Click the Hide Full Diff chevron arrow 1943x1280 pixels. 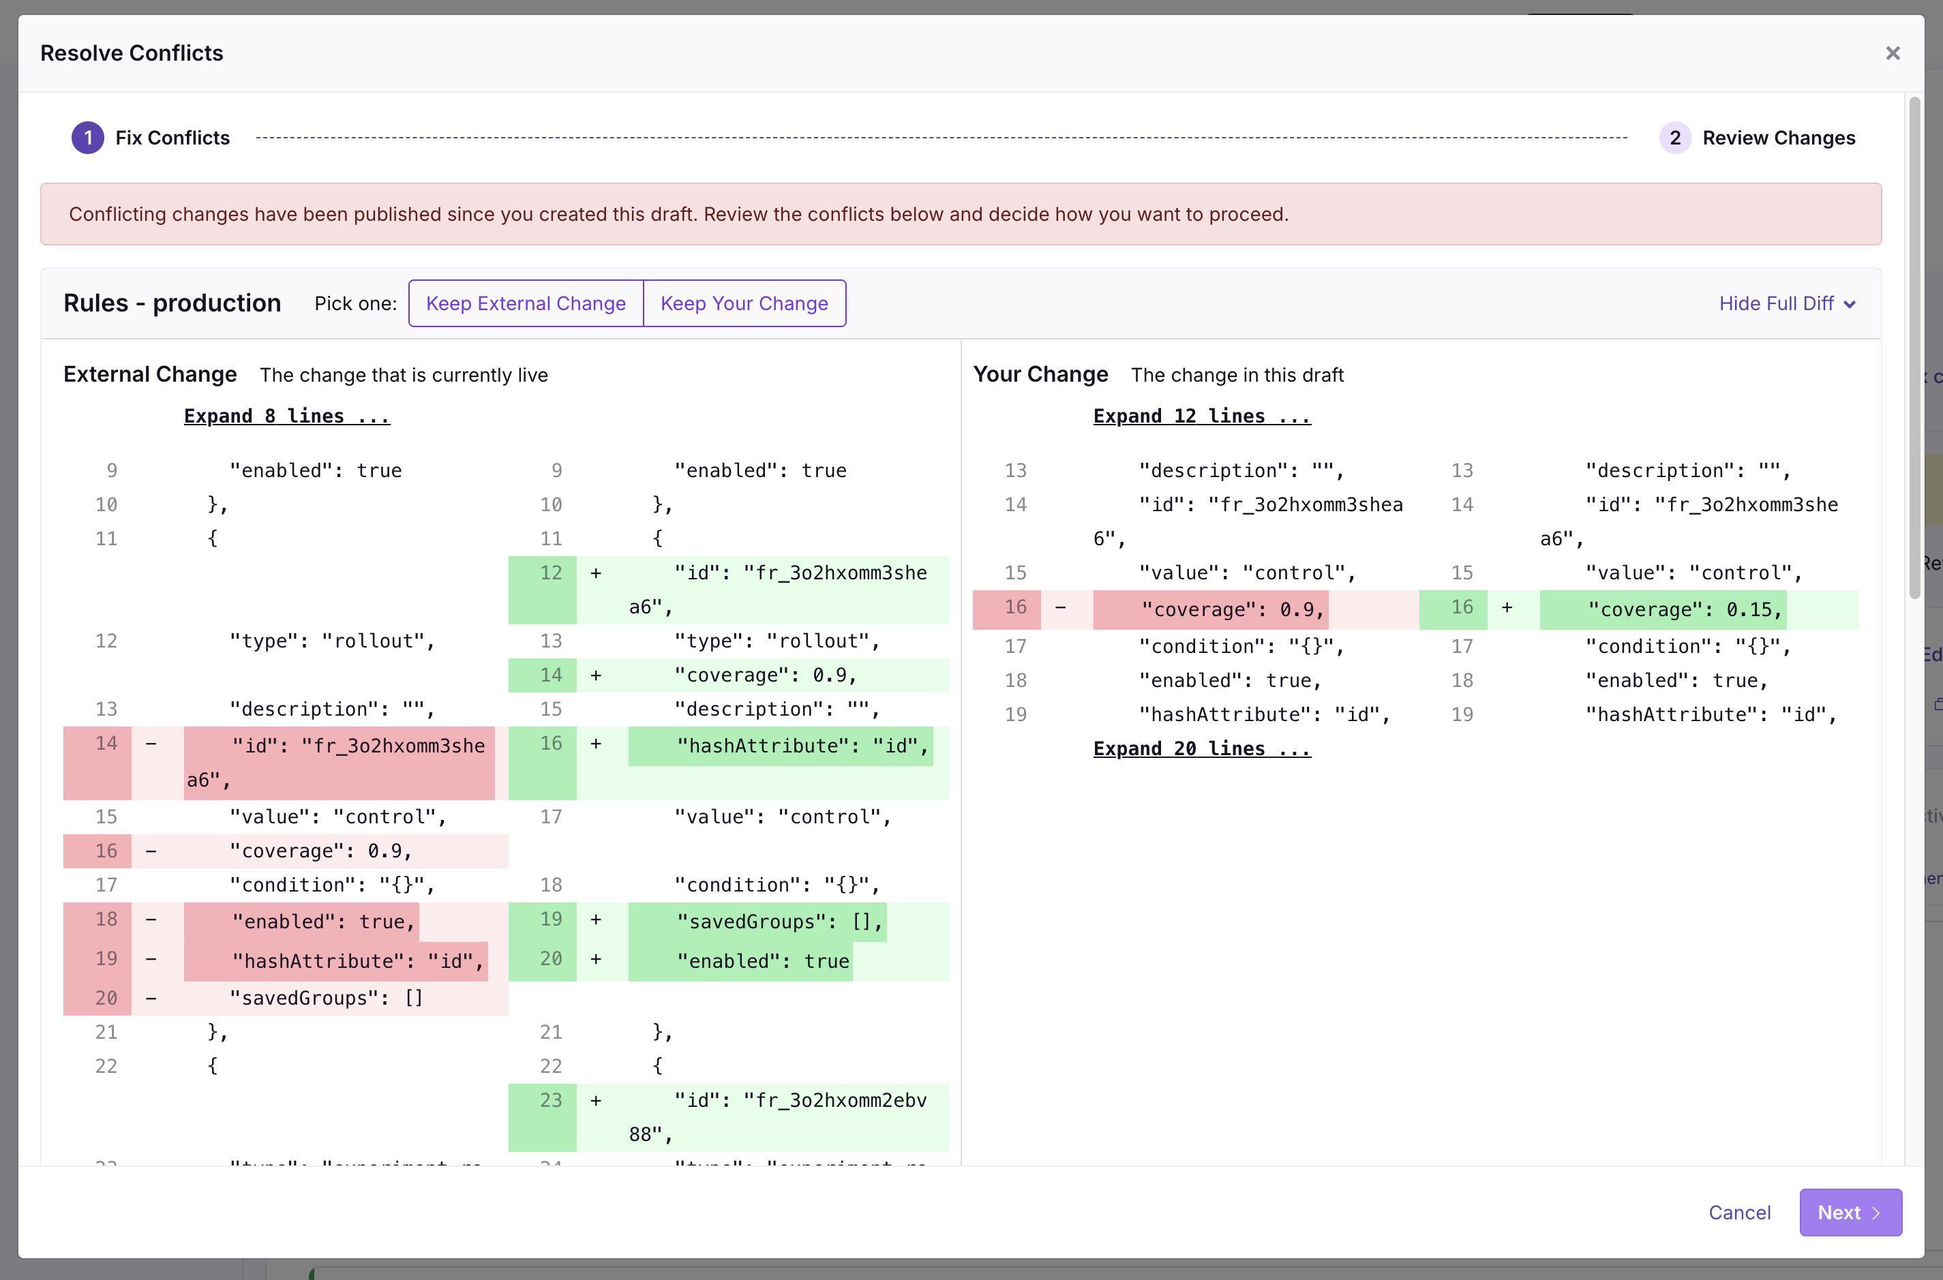click(1850, 305)
